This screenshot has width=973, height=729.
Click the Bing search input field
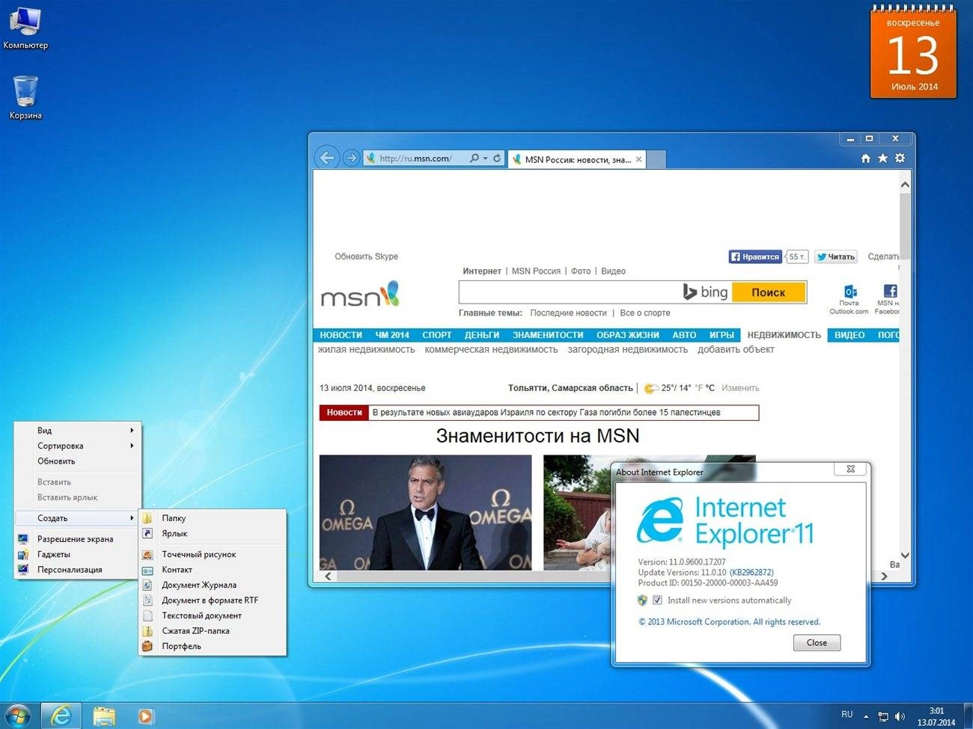(x=570, y=292)
